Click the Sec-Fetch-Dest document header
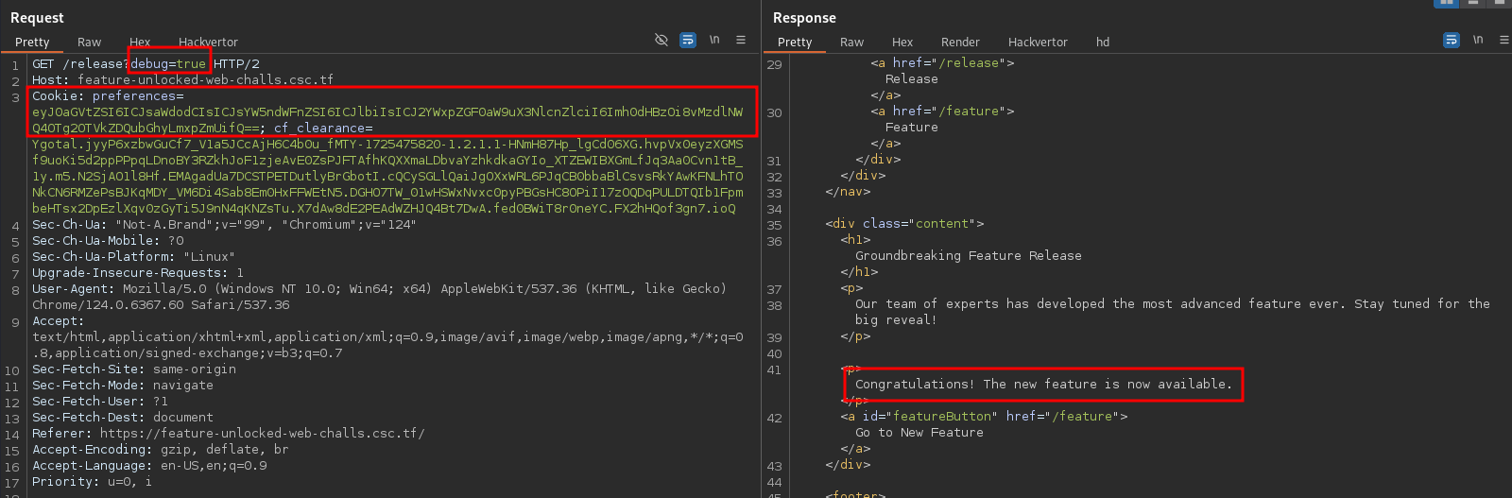The image size is (1512, 498). pyautogui.click(x=123, y=418)
